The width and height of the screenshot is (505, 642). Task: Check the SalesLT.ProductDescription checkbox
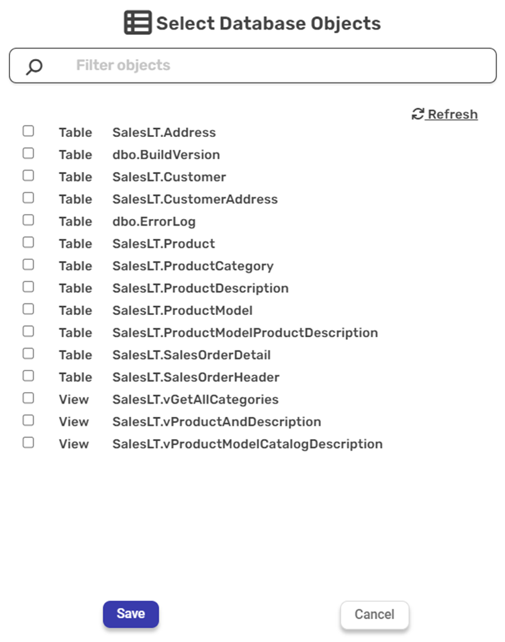point(28,287)
